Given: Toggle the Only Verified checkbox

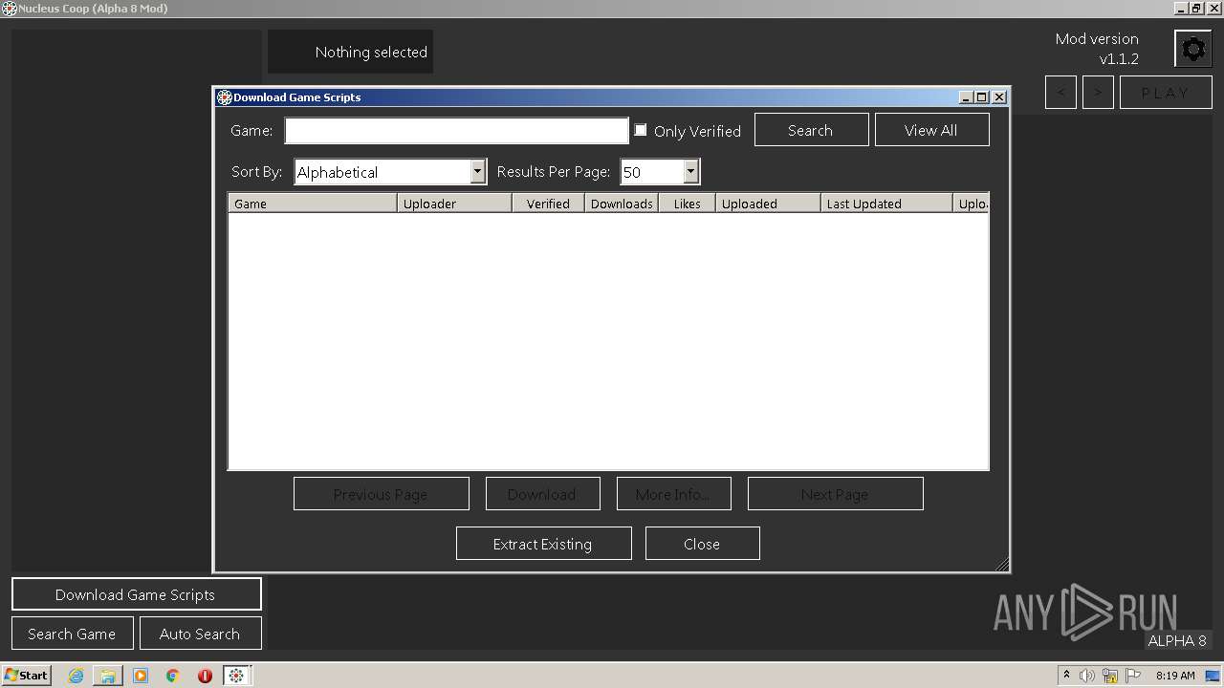Looking at the screenshot, I should click(x=641, y=130).
